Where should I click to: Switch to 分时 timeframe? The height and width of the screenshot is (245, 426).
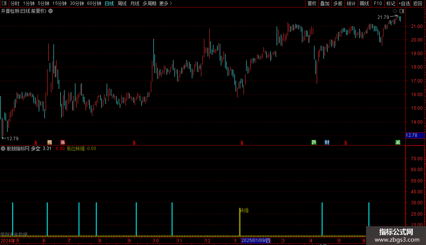coord(15,3)
